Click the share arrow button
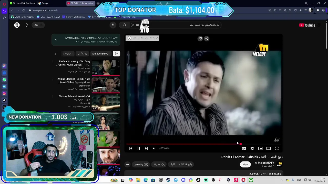Screen dimensions: 328x184 tap(159, 164)
